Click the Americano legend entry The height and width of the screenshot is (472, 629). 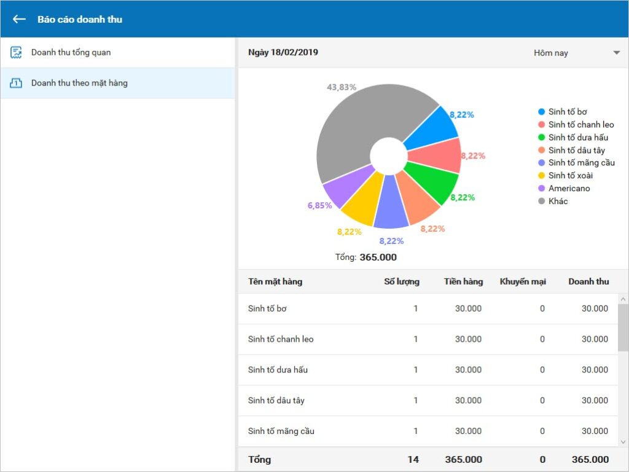[564, 188]
